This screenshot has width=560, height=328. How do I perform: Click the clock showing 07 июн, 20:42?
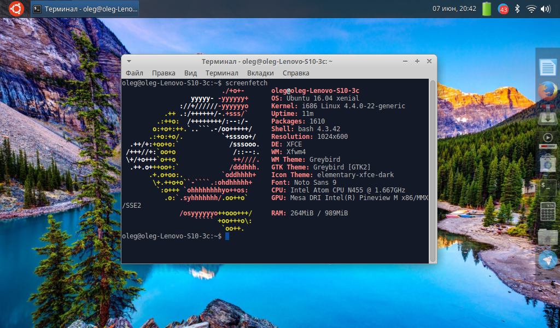click(x=454, y=9)
